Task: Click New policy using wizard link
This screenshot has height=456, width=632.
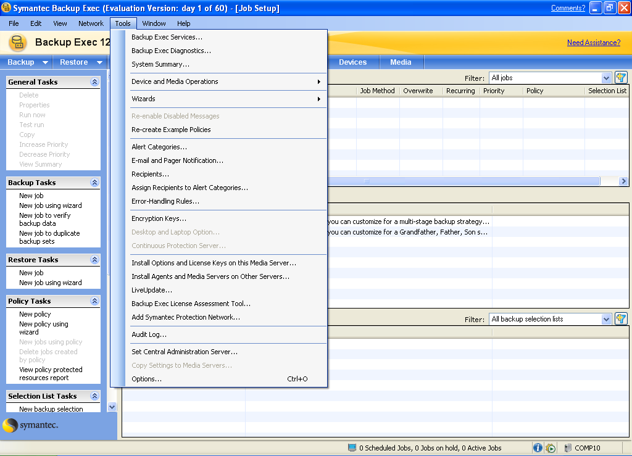Action: click(x=44, y=328)
